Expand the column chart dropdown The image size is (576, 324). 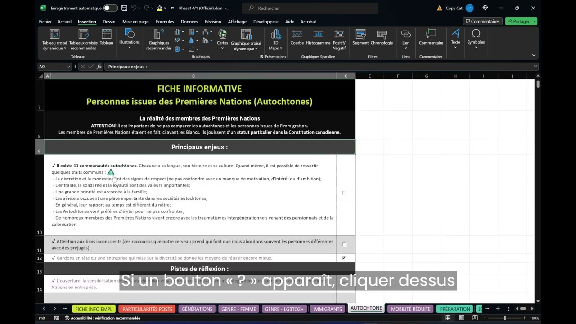pos(183,32)
